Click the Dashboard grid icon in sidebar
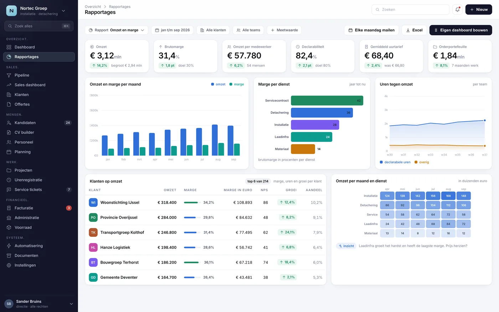The image size is (499, 312). [9, 47]
